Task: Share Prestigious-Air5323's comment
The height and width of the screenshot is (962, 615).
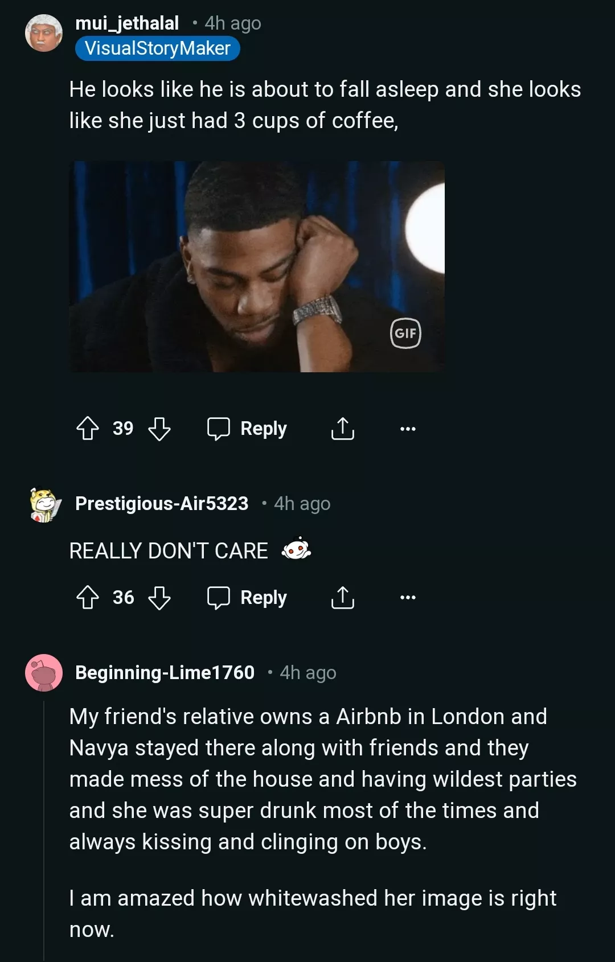Action: pos(342,598)
